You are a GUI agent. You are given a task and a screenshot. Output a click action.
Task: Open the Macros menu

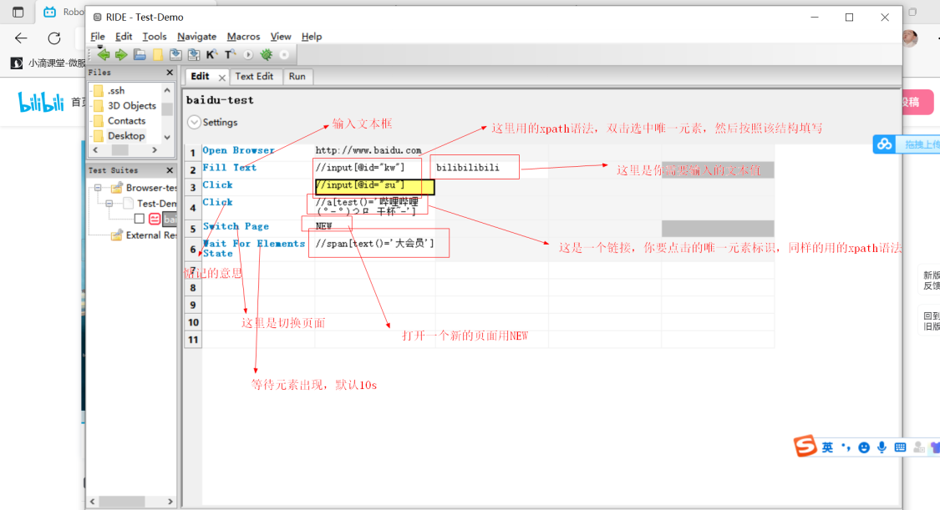click(243, 37)
